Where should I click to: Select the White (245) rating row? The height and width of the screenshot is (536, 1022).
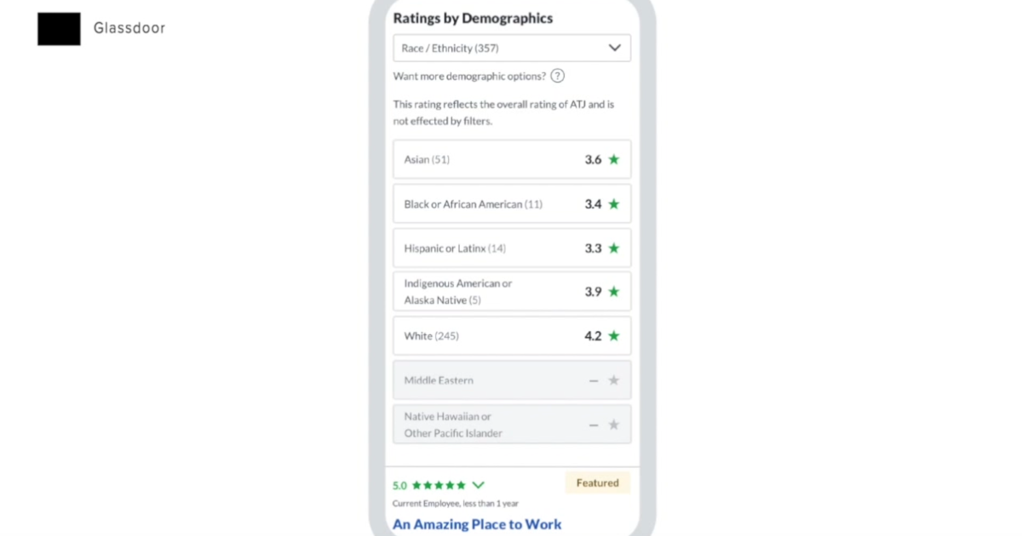pyautogui.click(x=512, y=336)
